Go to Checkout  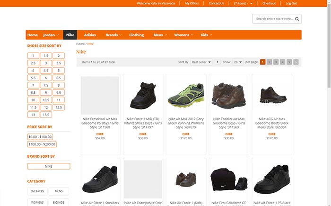[269, 3]
